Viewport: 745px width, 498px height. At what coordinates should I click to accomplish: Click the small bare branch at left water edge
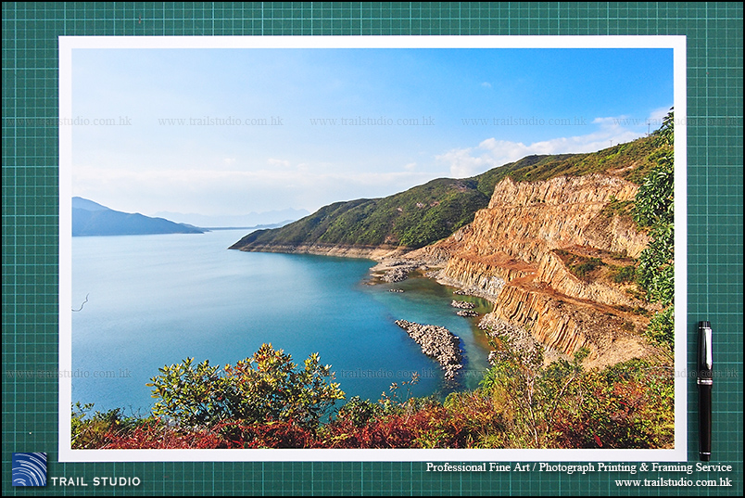[x=82, y=303]
